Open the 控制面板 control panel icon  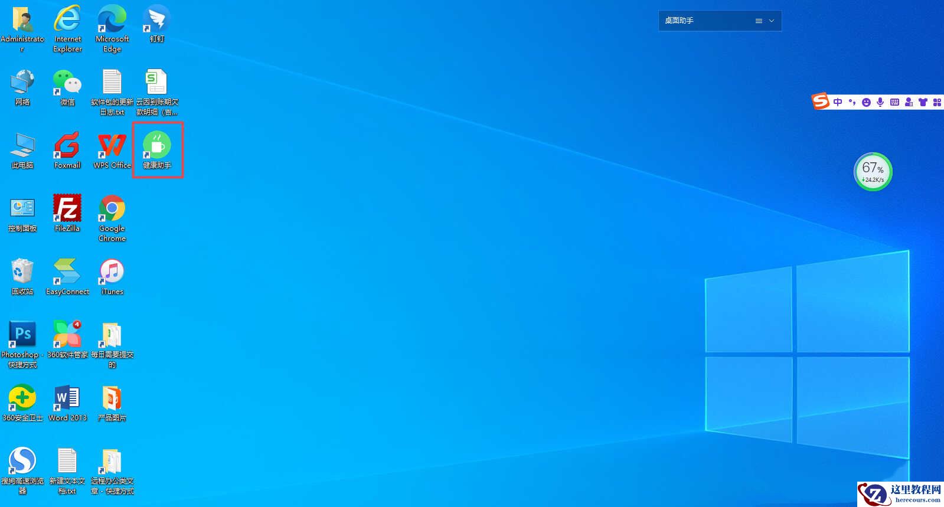[x=22, y=209]
